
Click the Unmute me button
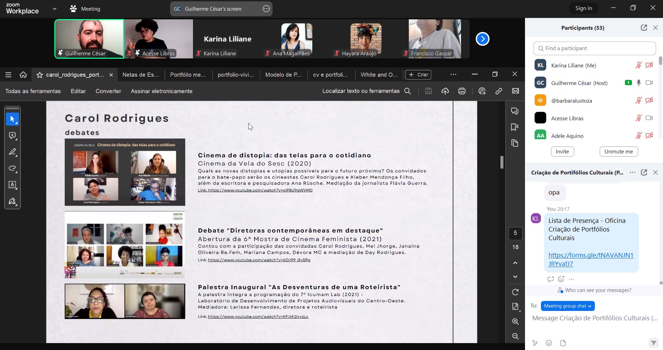pos(618,152)
